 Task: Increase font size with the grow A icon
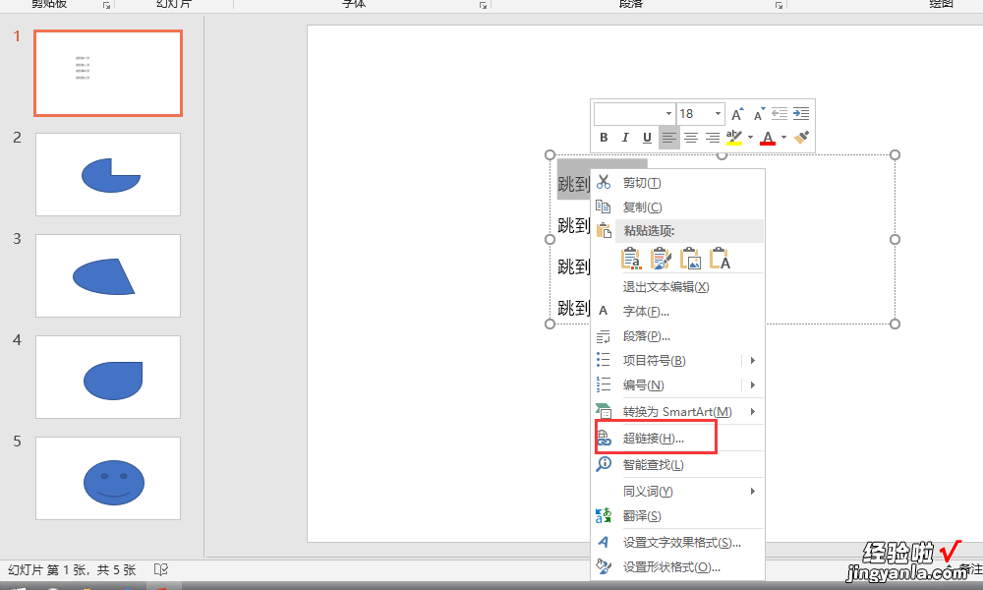pos(737,114)
